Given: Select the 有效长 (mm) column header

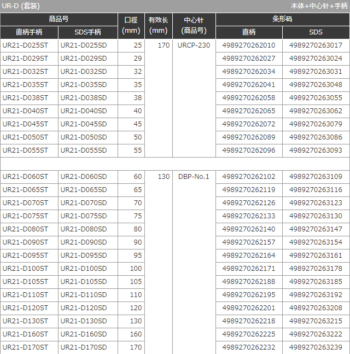Looking at the screenshot, I should coord(159,25).
